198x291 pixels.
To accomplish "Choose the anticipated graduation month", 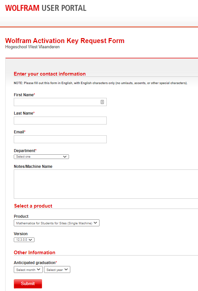I will pyautogui.click(x=28, y=270).
